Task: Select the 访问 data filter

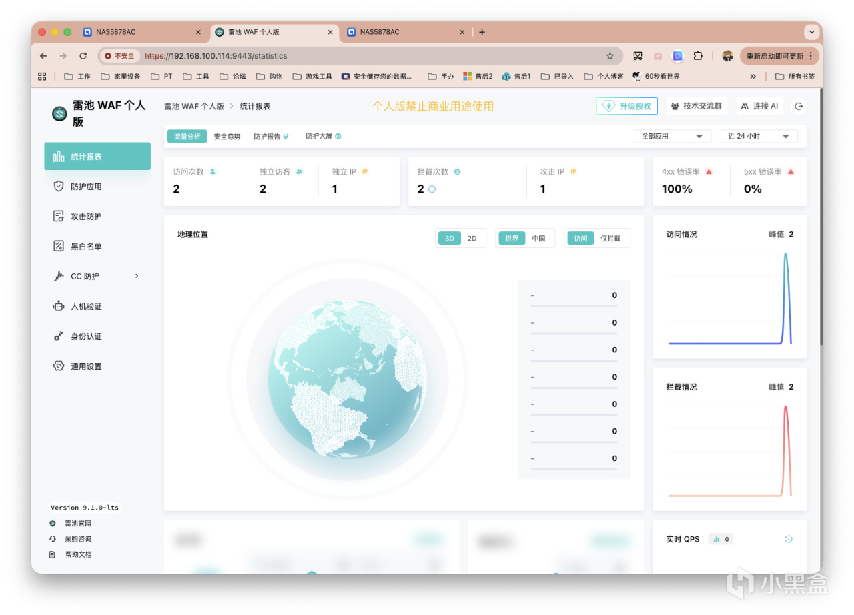Action: click(580, 238)
